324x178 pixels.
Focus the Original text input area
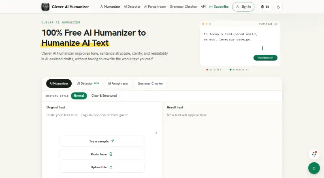[102, 123]
